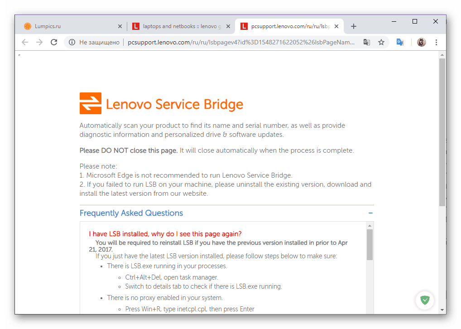Open the Chrome profile avatar menu
Viewport: 461px width, 329px height.
(x=421, y=42)
